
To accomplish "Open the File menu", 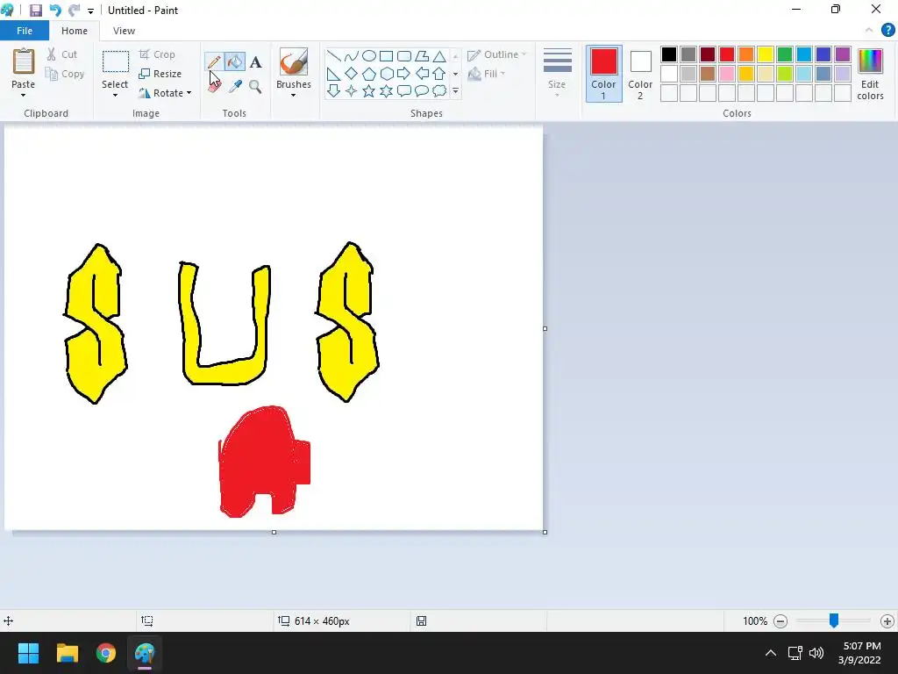I will 24,31.
